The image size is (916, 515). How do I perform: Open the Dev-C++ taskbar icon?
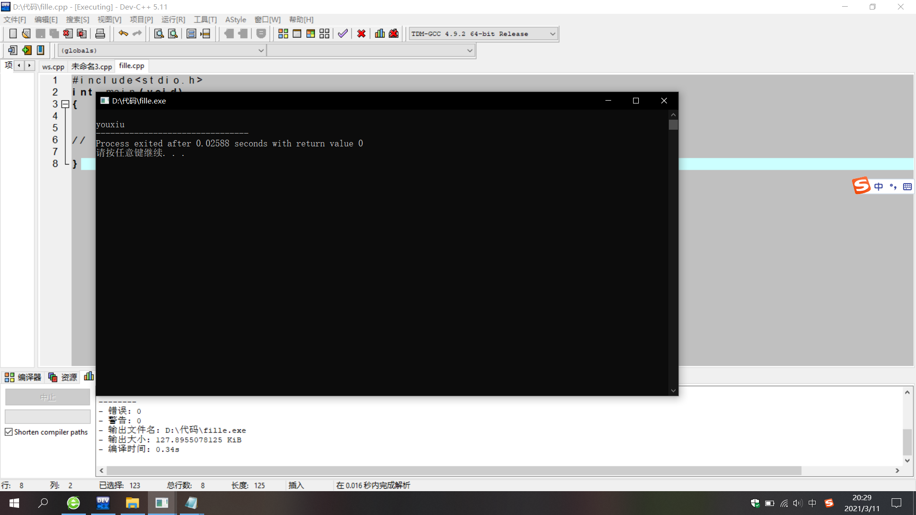(x=103, y=503)
